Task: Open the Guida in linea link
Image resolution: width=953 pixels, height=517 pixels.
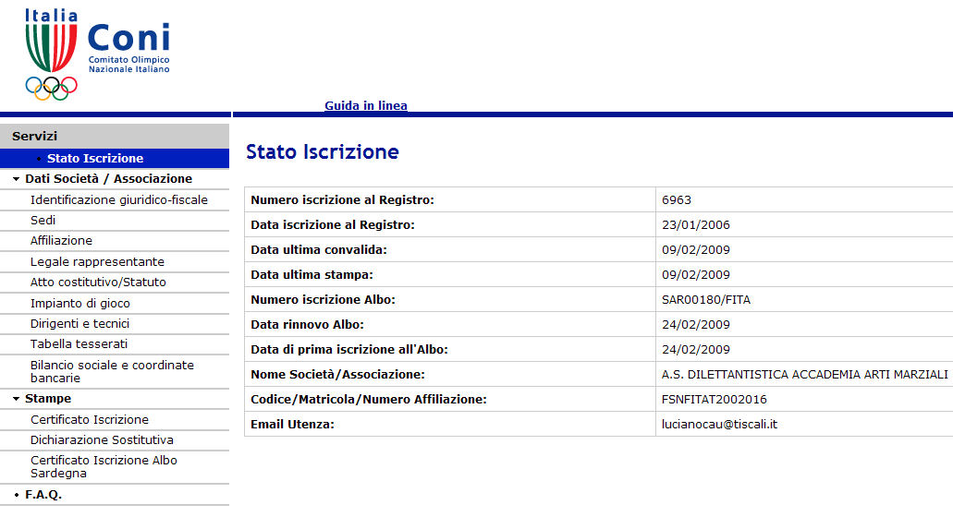Action: 366,105
